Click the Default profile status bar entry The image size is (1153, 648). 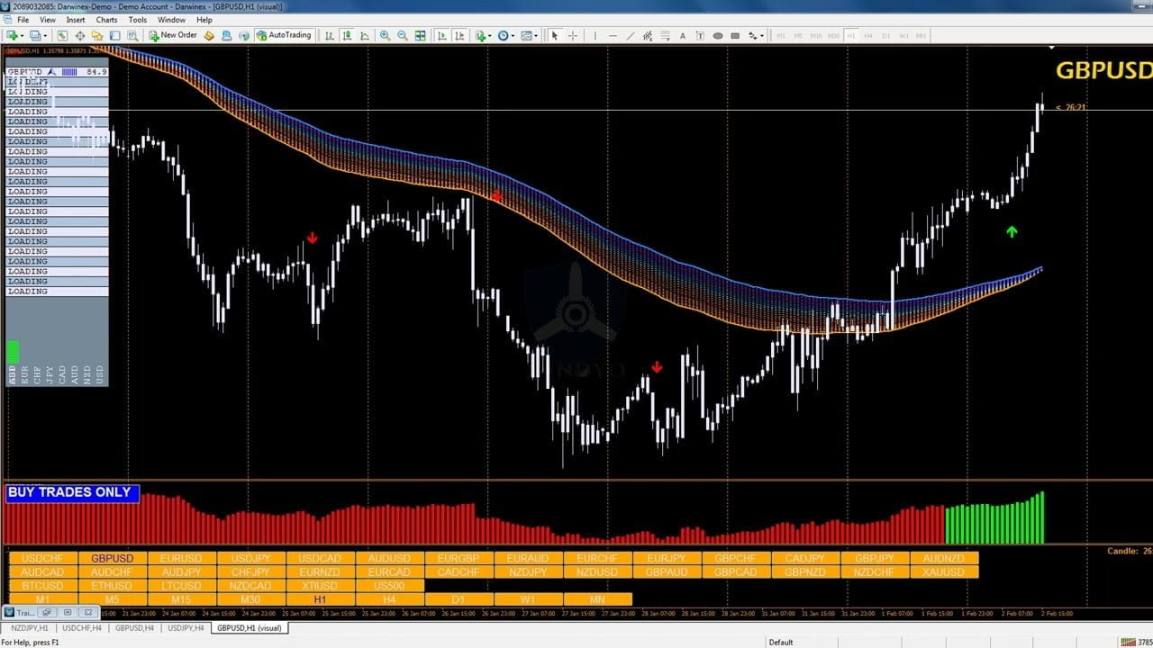781,642
